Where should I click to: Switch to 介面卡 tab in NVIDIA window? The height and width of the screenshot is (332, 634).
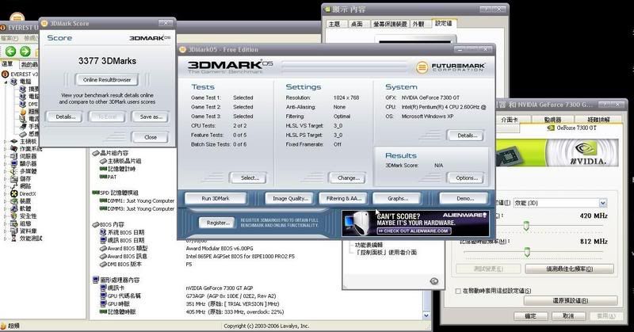click(x=510, y=120)
